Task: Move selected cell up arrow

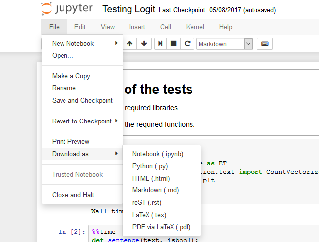Action: 129,44
